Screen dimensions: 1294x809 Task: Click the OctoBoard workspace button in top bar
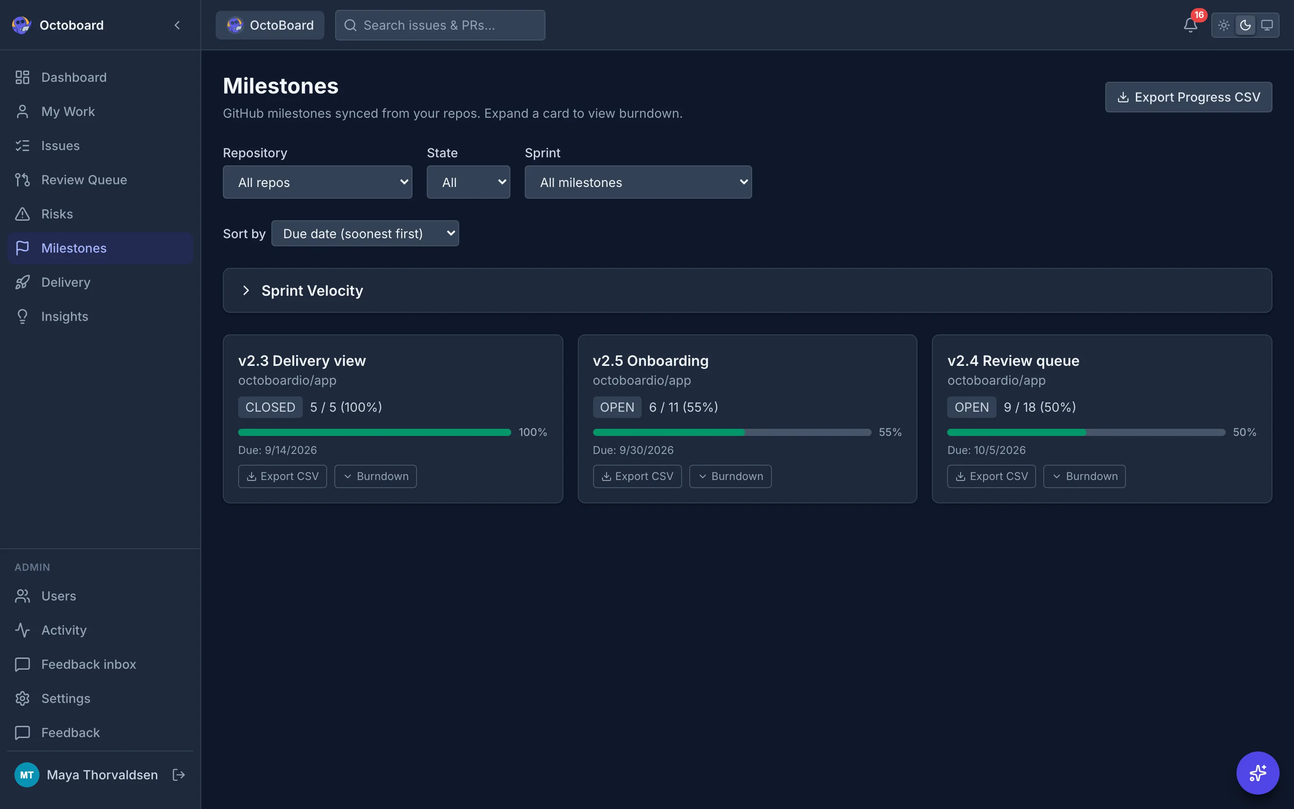270,25
